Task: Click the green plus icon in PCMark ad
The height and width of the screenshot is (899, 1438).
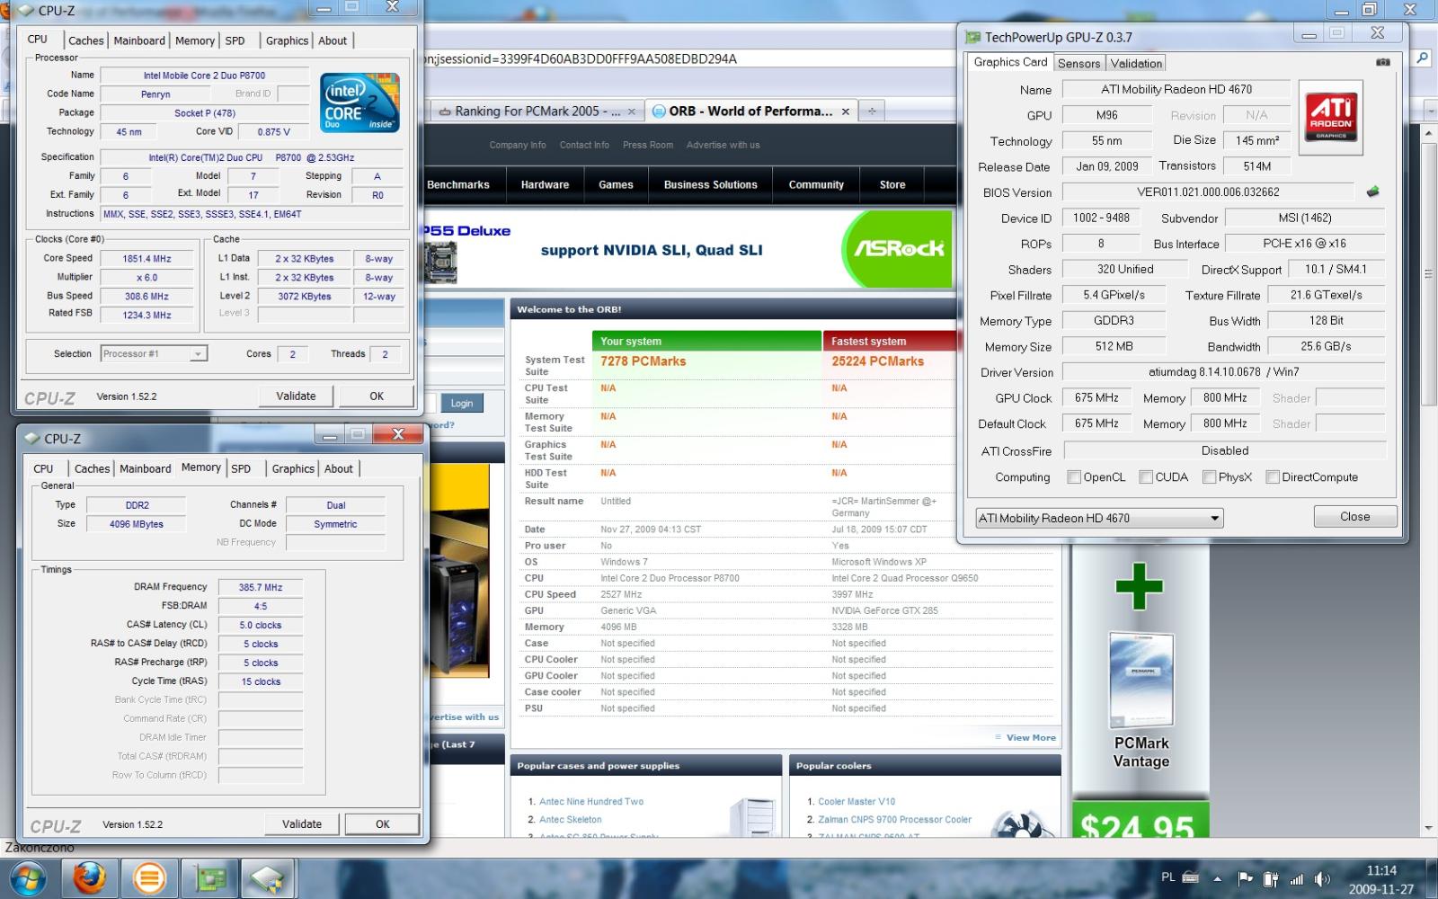Action: (x=1140, y=587)
